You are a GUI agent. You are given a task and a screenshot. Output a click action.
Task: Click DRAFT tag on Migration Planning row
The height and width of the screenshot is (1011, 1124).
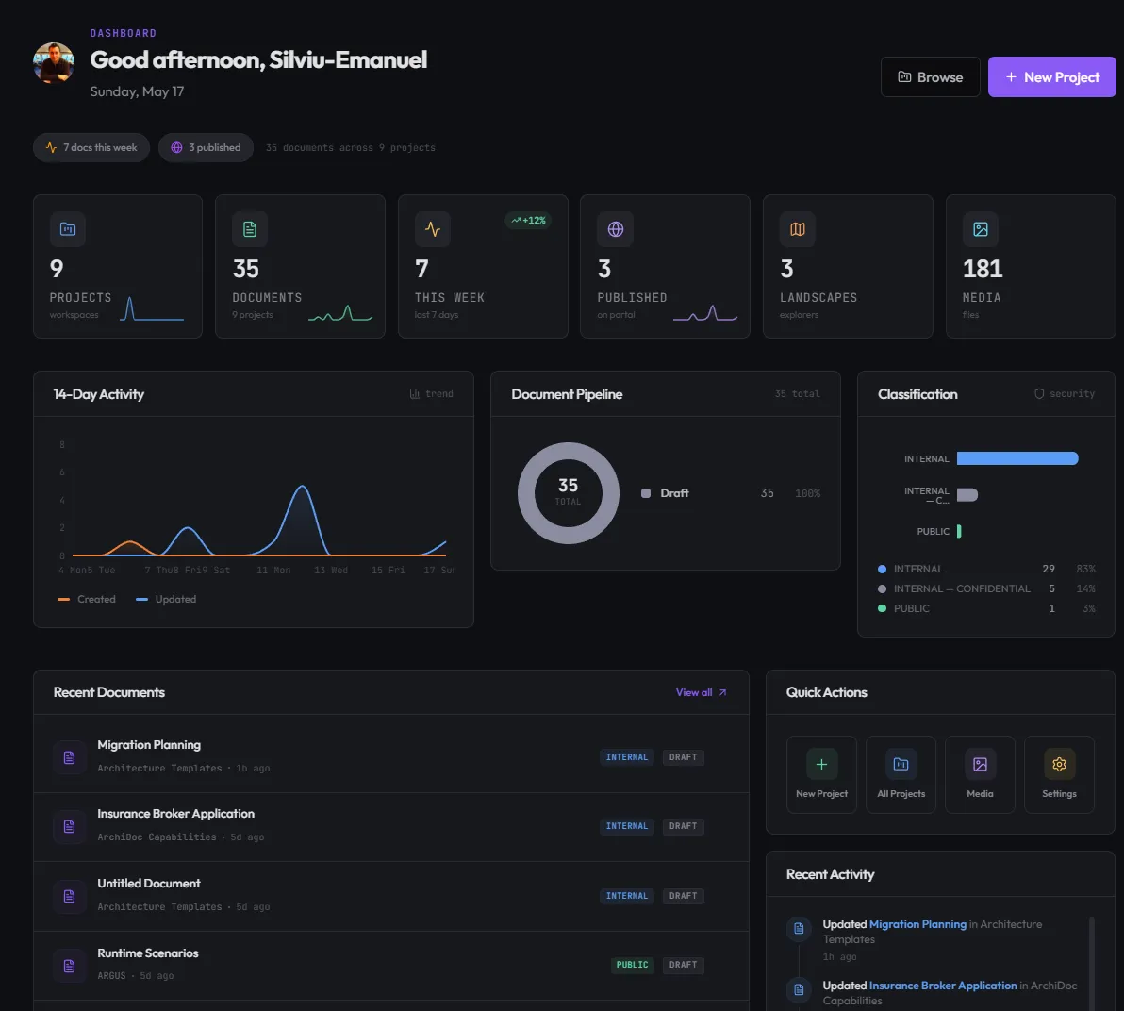(683, 757)
